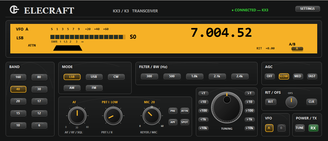This screenshot has height=141, width=328.
Task: Set filter bandwidth to 300 Hz
Action: tap(149, 76)
